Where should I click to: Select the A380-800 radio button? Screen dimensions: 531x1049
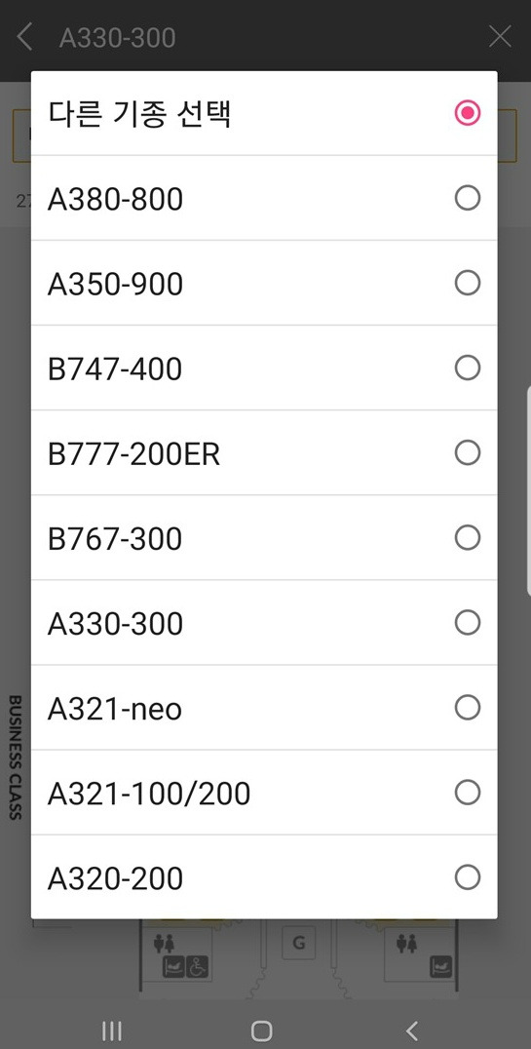click(468, 198)
